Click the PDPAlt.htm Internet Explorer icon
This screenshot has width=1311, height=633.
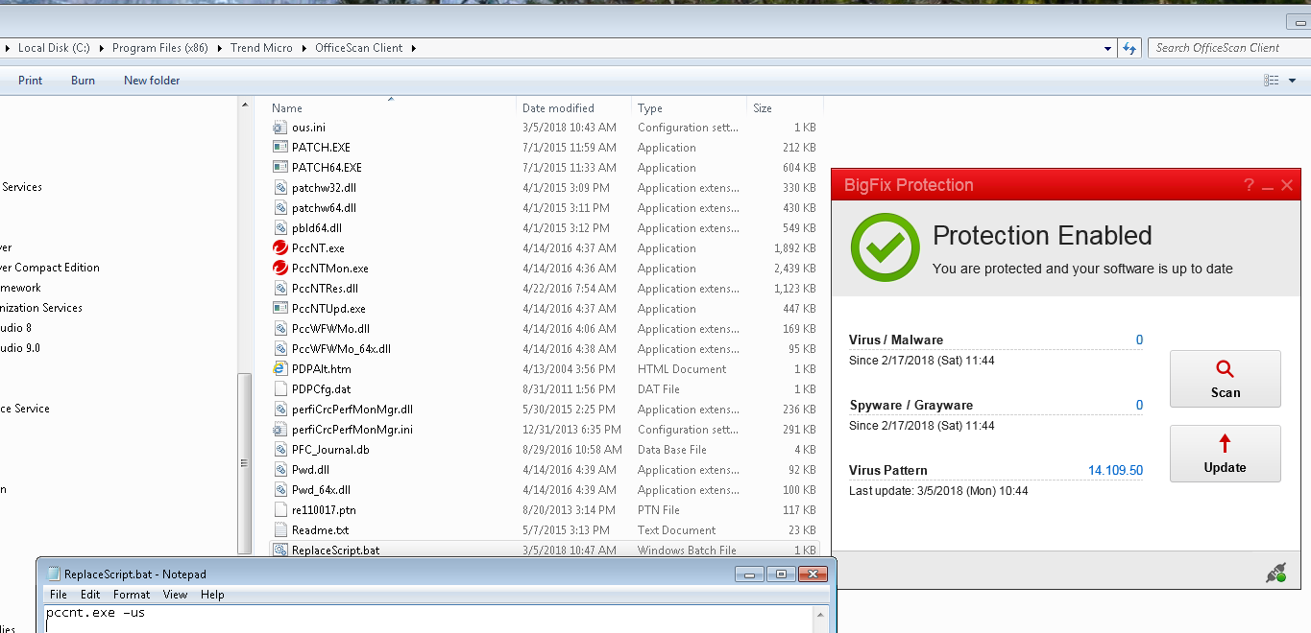[279, 369]
